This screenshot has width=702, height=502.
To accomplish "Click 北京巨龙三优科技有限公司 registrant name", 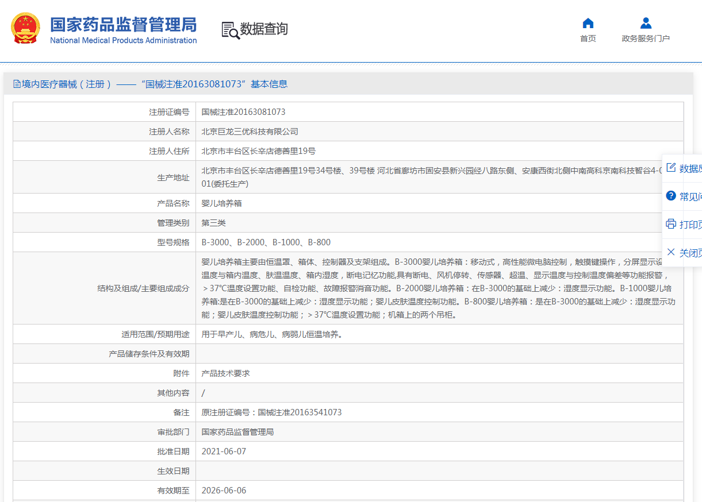I will click(250, 132).
